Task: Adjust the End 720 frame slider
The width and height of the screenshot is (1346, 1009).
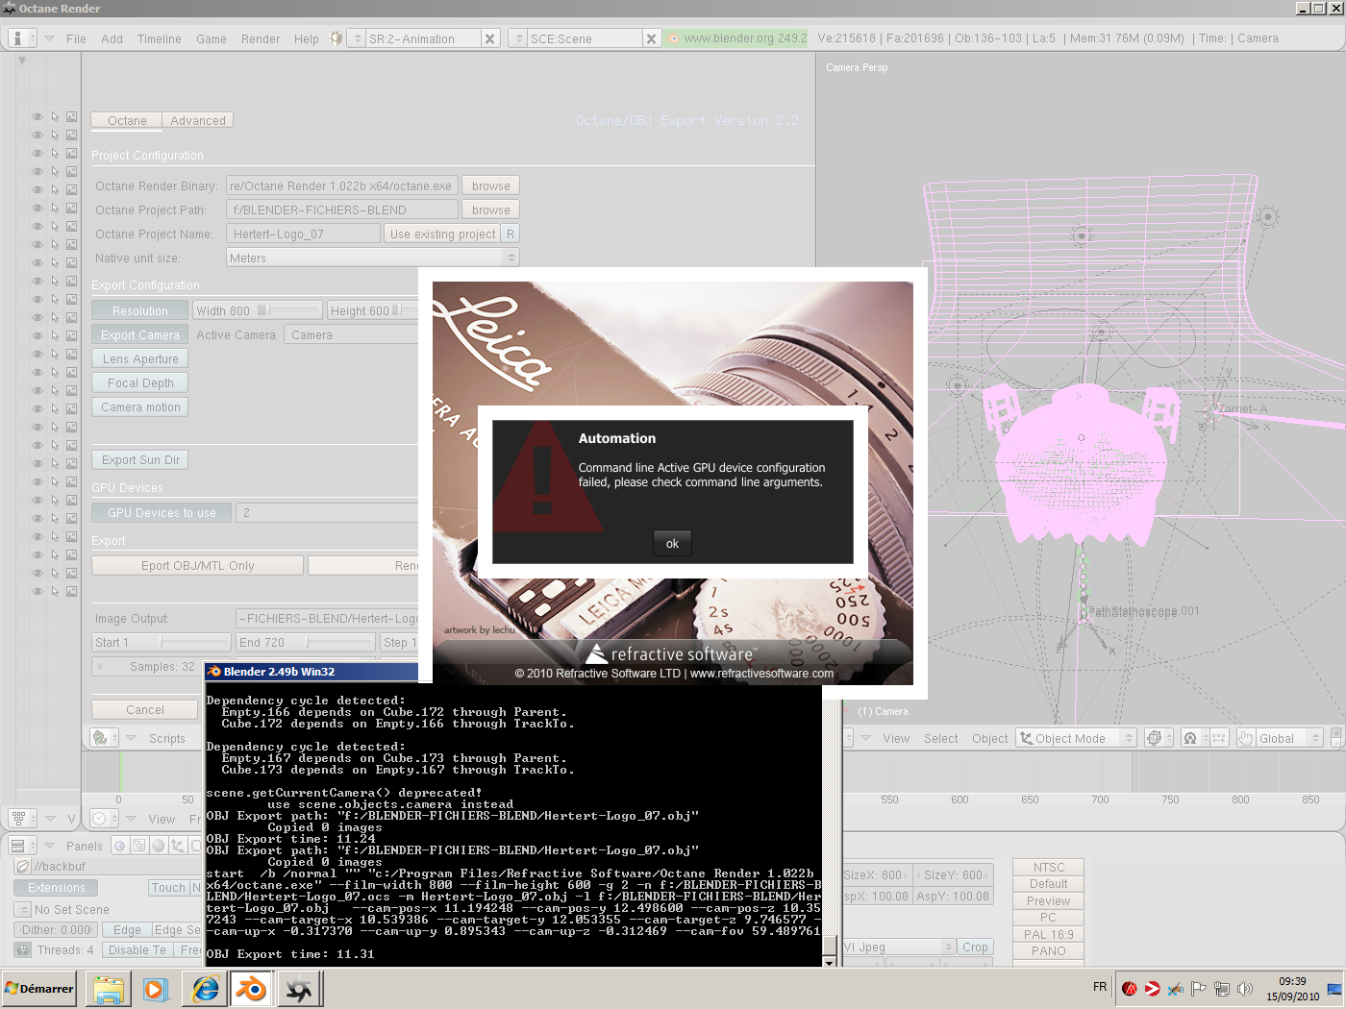Action: point(306,642)
